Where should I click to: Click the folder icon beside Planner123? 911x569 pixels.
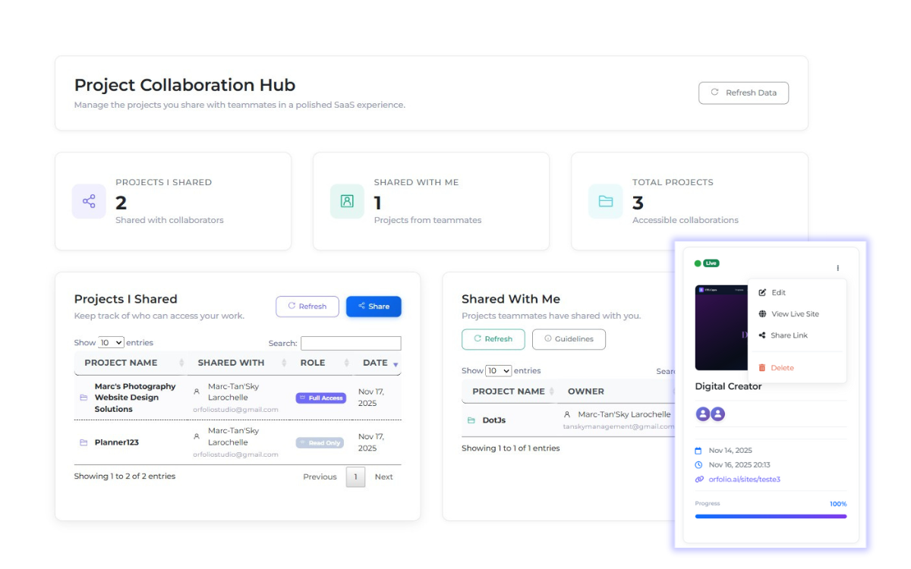coord(84,442)
